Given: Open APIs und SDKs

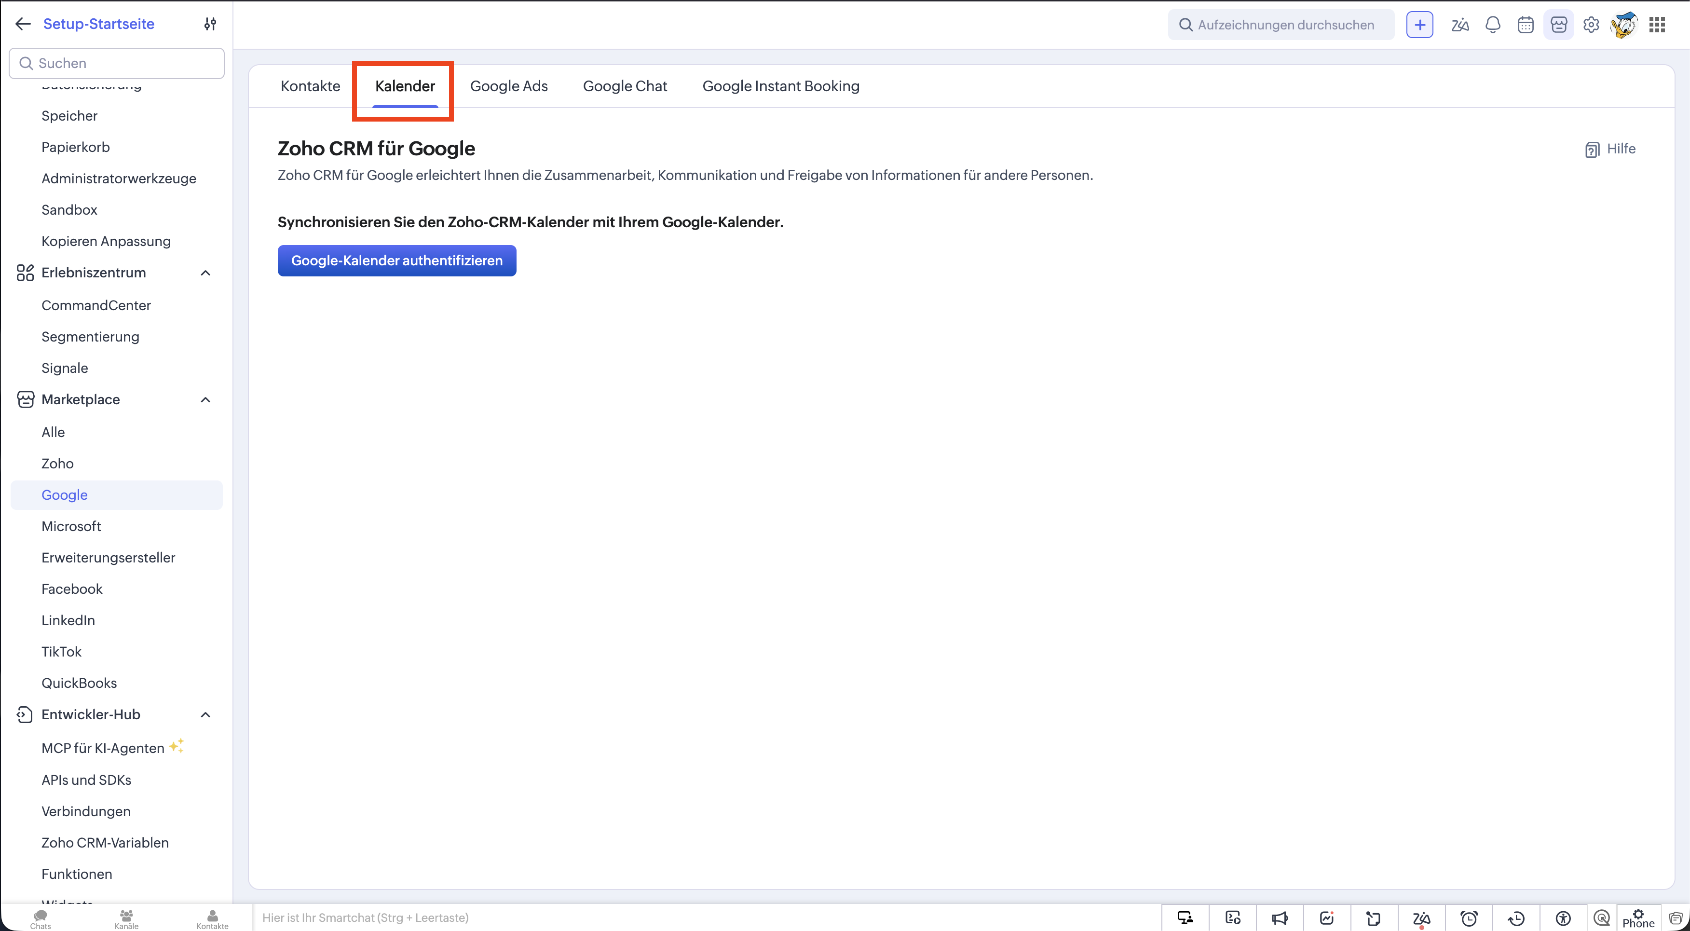Looking at the screenshot, I should (x=87, y=781).
